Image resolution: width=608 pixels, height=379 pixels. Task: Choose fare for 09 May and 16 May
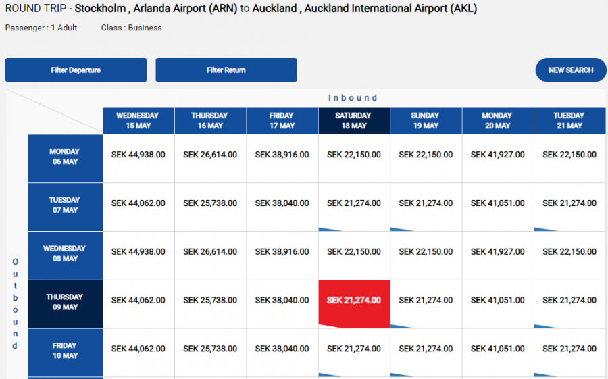[x=210, y=301]
